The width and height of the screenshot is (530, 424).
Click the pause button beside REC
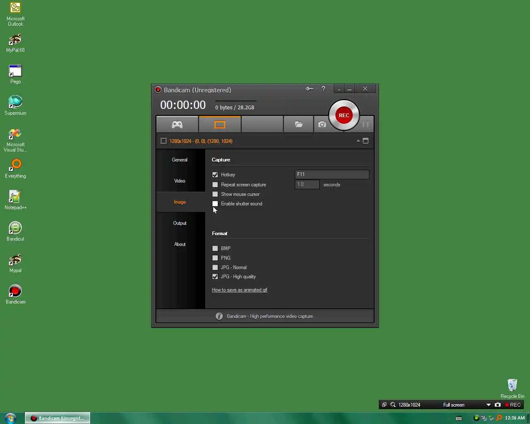coord(366,124)
